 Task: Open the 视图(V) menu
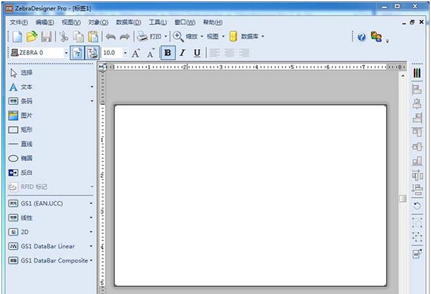pos(71,22)
